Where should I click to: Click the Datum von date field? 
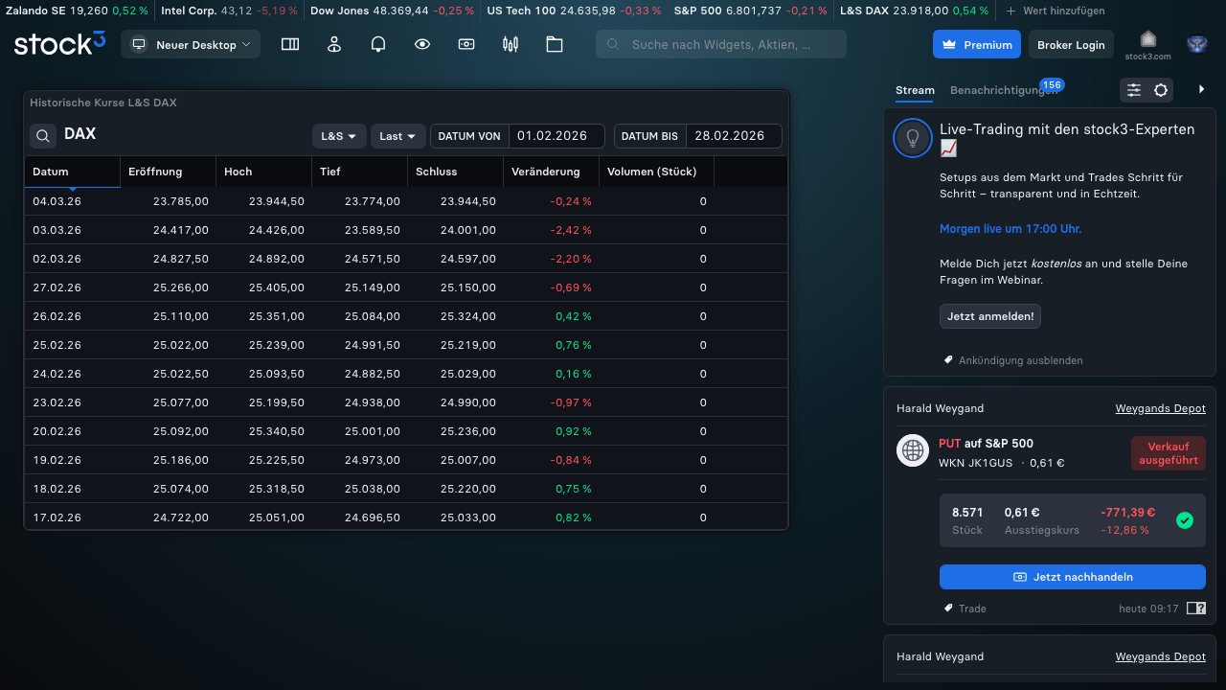pos(556,136)
